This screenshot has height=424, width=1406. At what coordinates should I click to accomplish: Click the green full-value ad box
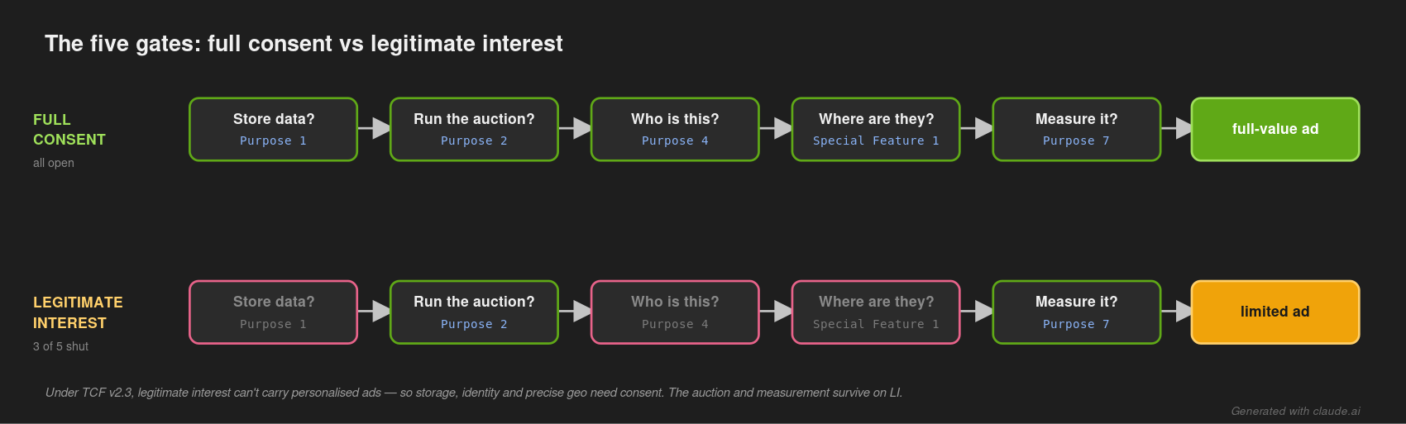click(1275, 129)
